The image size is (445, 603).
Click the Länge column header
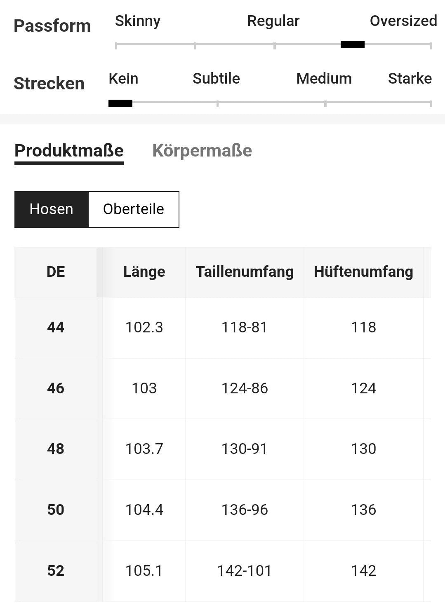[x=144, y=272]
